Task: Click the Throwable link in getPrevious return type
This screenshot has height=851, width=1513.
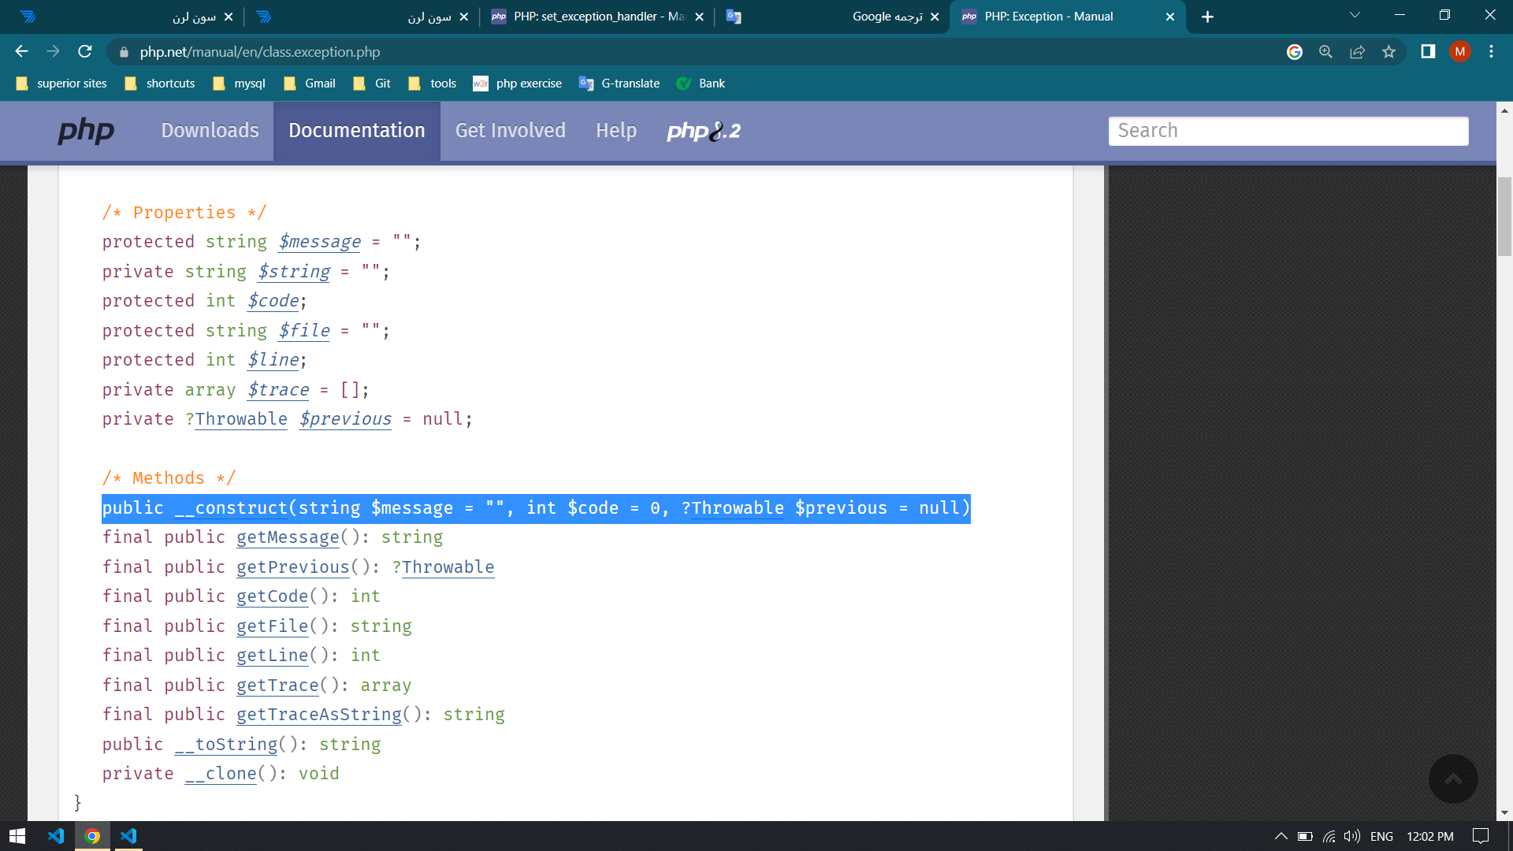Action: 447,567
